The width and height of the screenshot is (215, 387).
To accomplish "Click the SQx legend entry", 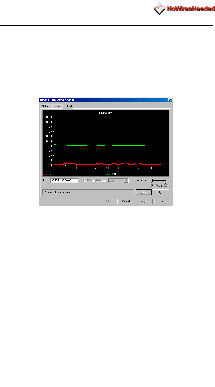I will 48,174.
